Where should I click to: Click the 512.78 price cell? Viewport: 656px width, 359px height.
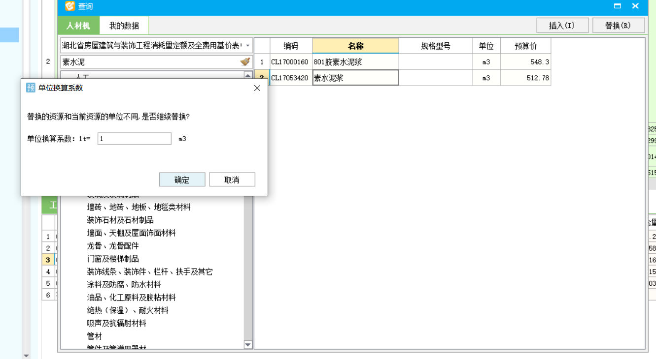[525, 78]
